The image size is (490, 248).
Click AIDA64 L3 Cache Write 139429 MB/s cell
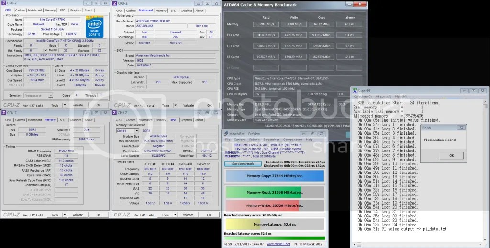[294, 57]
